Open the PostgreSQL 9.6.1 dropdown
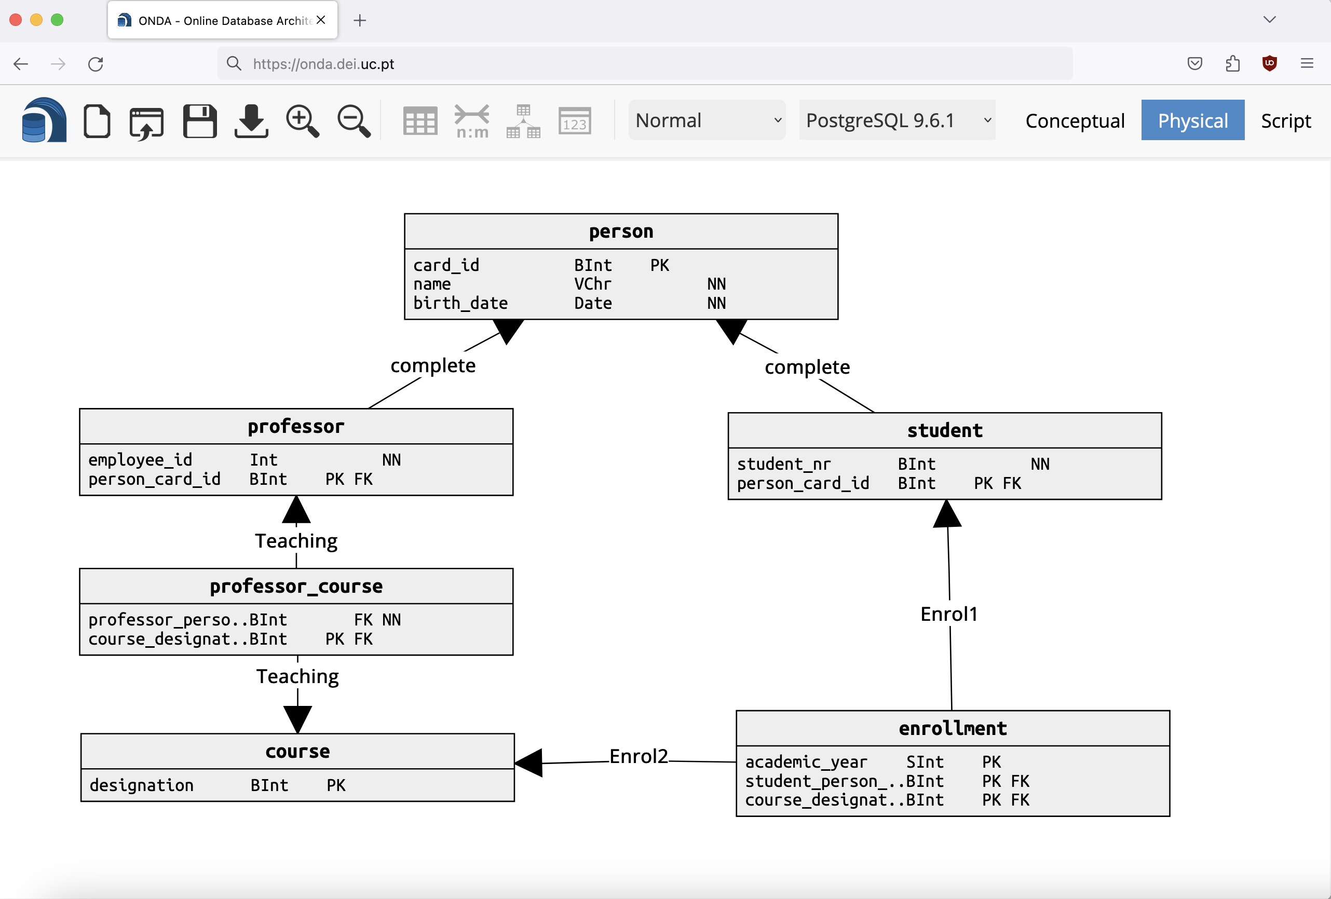 tap(897, 120)
